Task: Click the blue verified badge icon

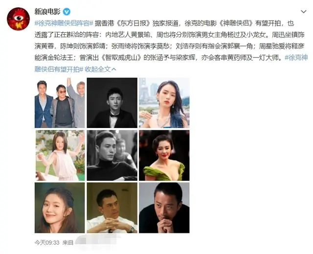Action: pyautogui.click(x=67, y=12)
